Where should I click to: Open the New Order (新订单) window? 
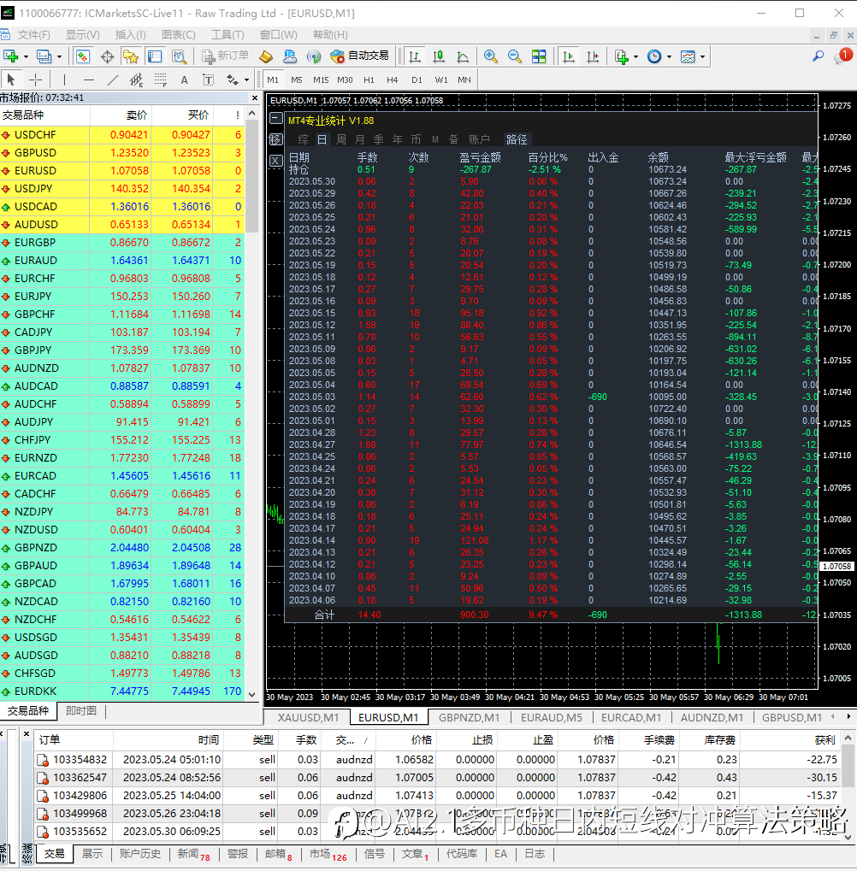pyautogui.click(x=226, y=56)
